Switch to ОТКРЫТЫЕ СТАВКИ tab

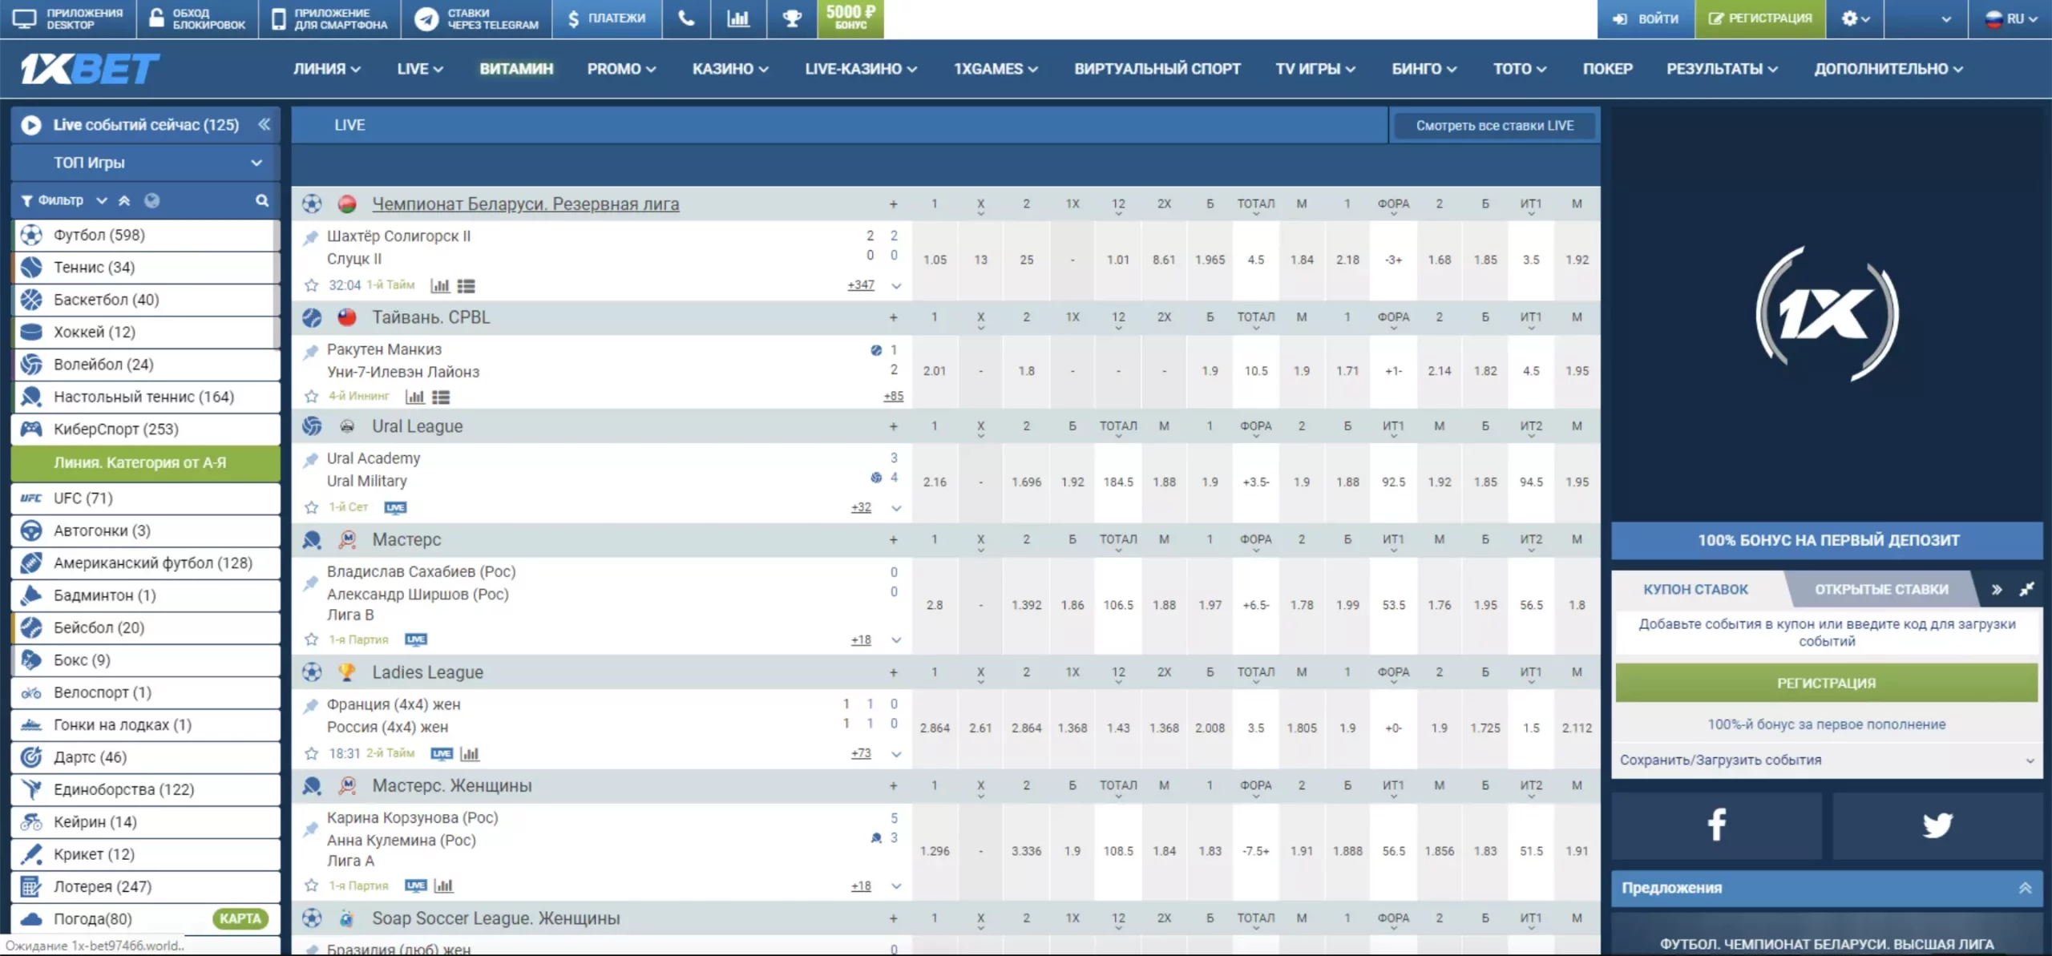click(x=1880, y=589)
